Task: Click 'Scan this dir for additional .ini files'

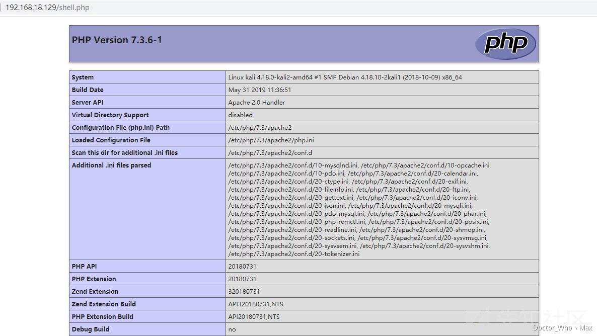Action: (x=125, y=152)
